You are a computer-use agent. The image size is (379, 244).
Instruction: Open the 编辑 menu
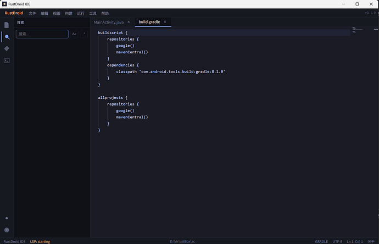pyautogui.click(x=44, y=13)
